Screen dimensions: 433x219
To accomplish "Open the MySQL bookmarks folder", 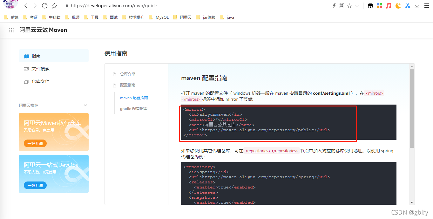I will (x=159, y=17).
